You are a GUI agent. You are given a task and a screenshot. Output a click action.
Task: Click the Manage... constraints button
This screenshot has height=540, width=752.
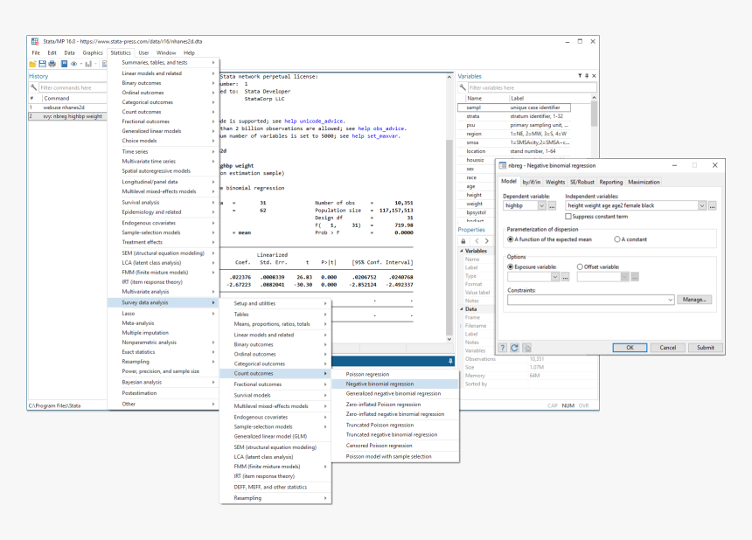pos(694,299)
